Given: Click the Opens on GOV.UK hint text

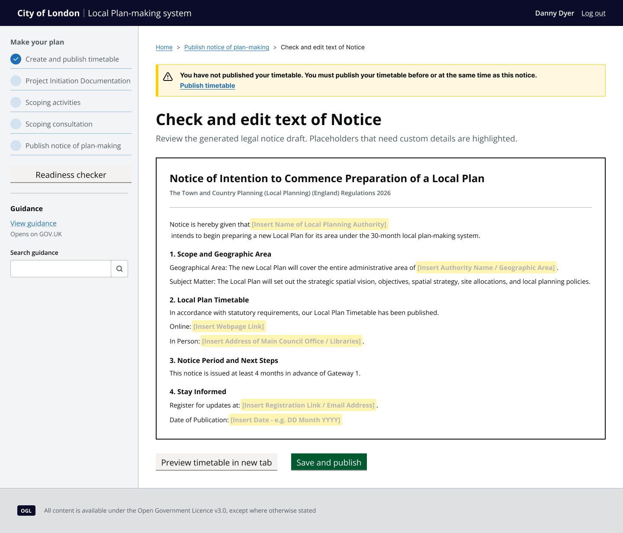Looking at the screenshot, I should [x=36, y=234].
